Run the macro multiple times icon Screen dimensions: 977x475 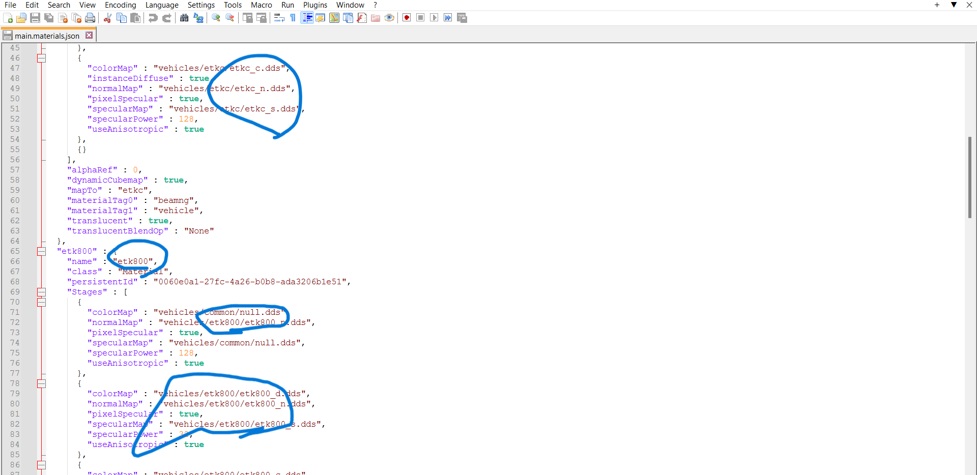tap(448, 18)
